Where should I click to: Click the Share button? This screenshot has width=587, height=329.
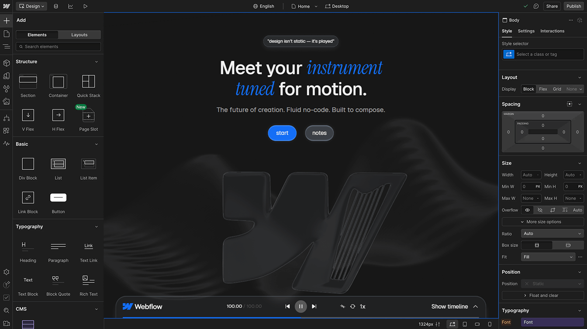pos(552,6)
